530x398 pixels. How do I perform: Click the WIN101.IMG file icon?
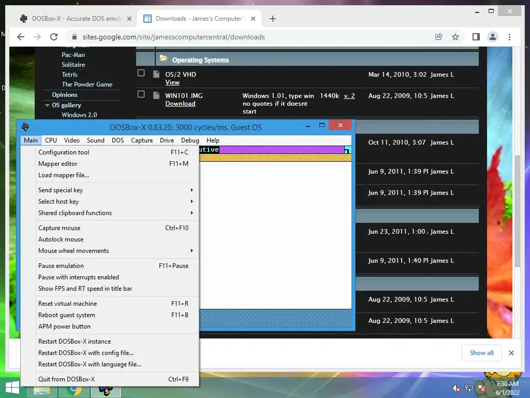coord(156,95)
